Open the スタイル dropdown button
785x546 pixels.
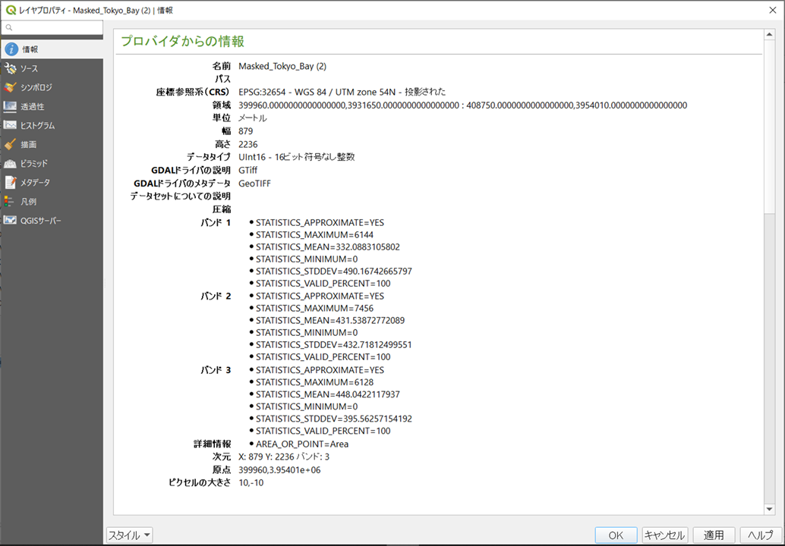(x=130, y=535)
